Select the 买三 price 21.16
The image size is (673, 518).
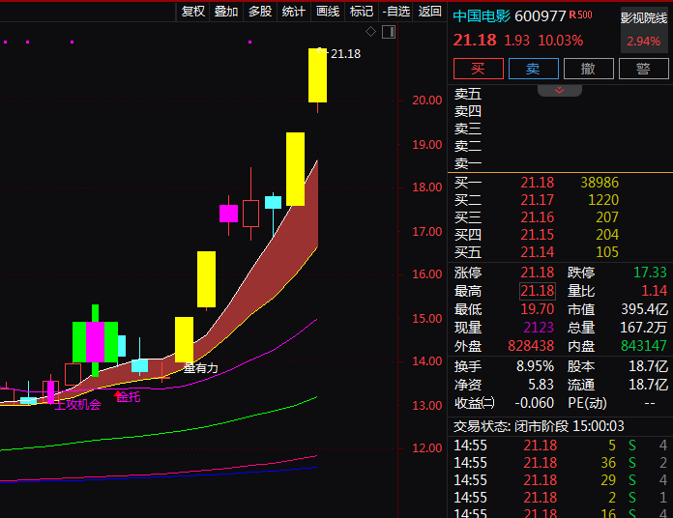[x=538, y=217]
